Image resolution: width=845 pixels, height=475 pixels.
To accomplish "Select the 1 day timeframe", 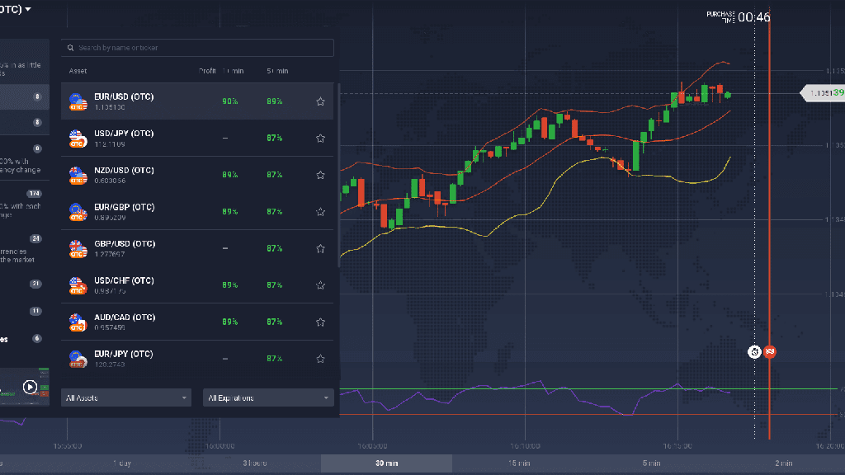I will [x=122, y=463].
